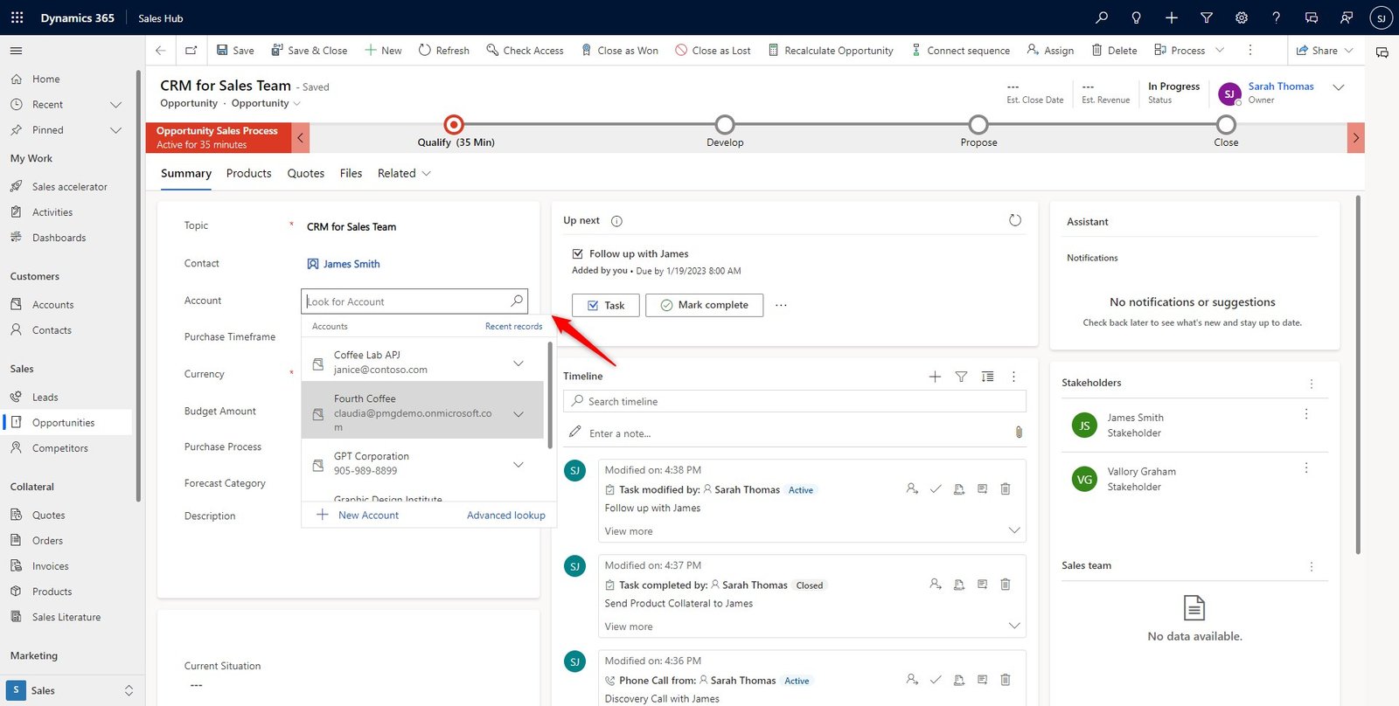
Task: Expand View more on Send Product Collateral task
Action: click(629, 626)
